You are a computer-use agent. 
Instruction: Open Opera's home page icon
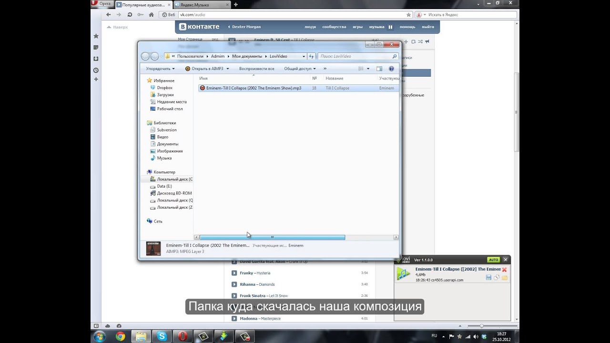pos(152,15)
